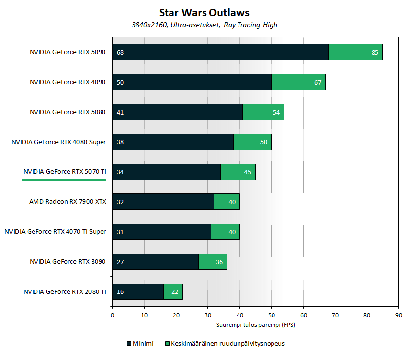Select the NVIDIA GeForce RTX 5090 label
This screenshot has width=409, height=354.
click(x=68, y=52)
